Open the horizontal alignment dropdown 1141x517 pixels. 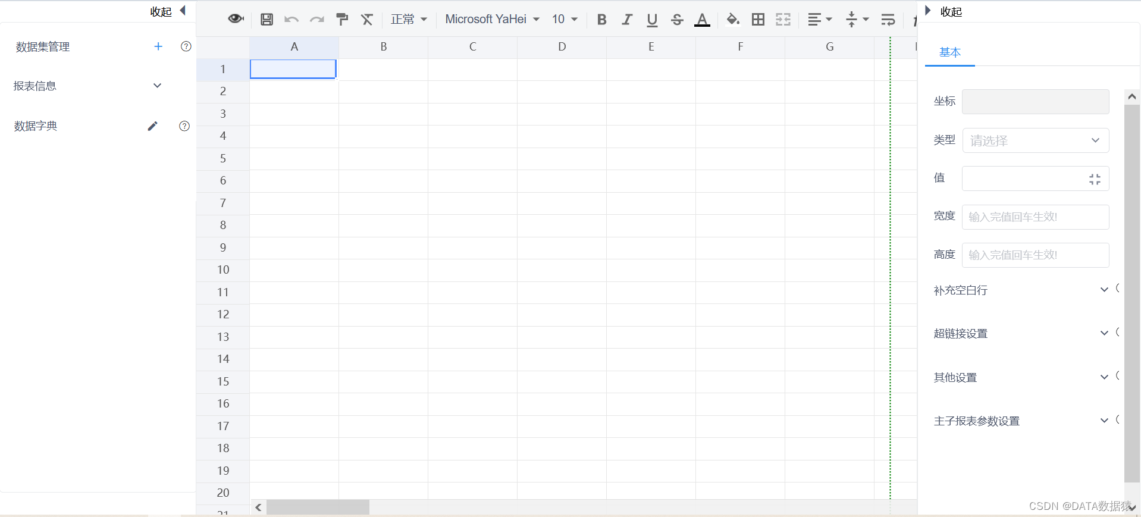pos(820,20)
